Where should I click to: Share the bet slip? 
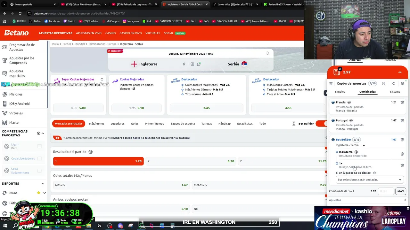point(393,83)
